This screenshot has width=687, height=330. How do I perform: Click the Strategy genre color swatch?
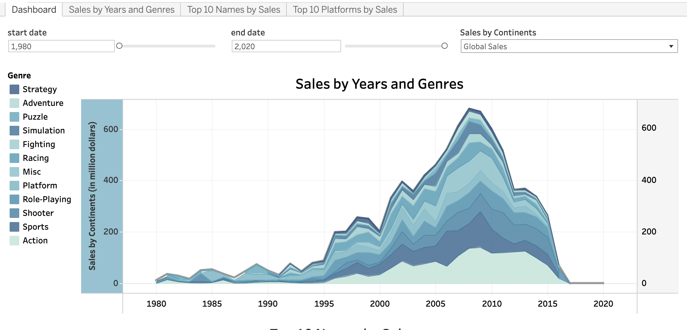(x=14, y=89)
